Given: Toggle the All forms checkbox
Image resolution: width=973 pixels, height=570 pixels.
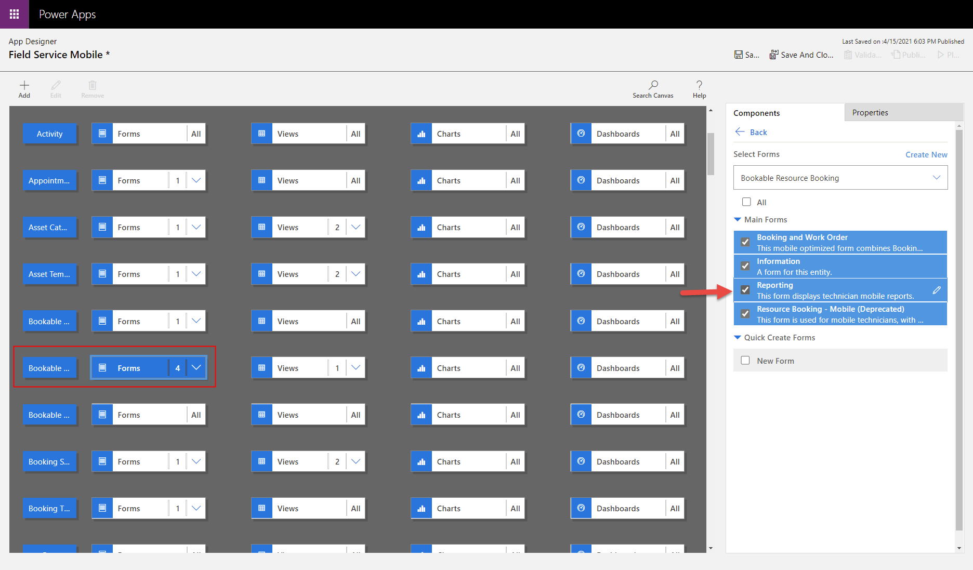Looking at the screenshot, I should point(746,202).
